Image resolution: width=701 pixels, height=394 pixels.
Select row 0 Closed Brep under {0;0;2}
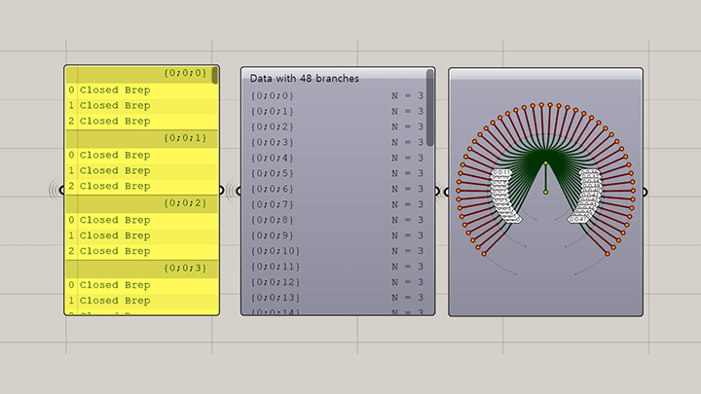tap(142, 221)
